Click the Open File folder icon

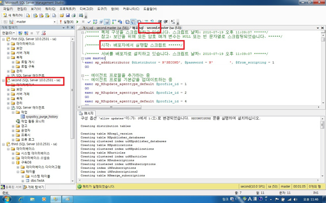62,15
